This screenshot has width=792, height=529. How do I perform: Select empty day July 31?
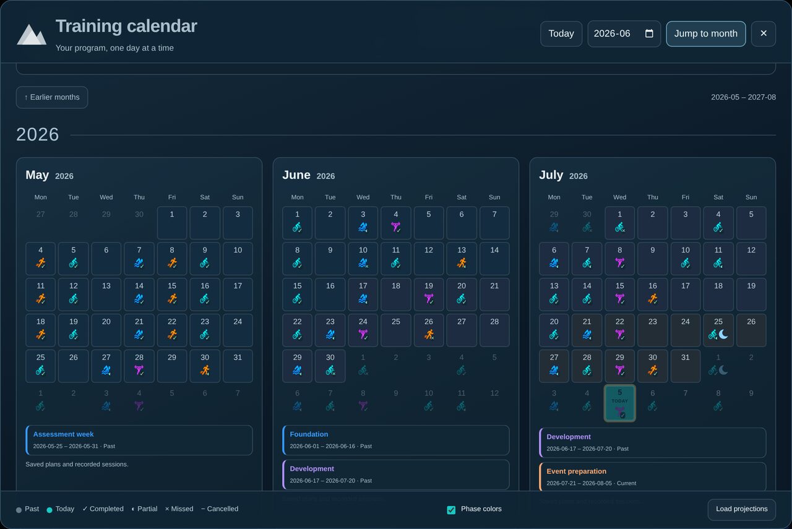pos(685,366)
